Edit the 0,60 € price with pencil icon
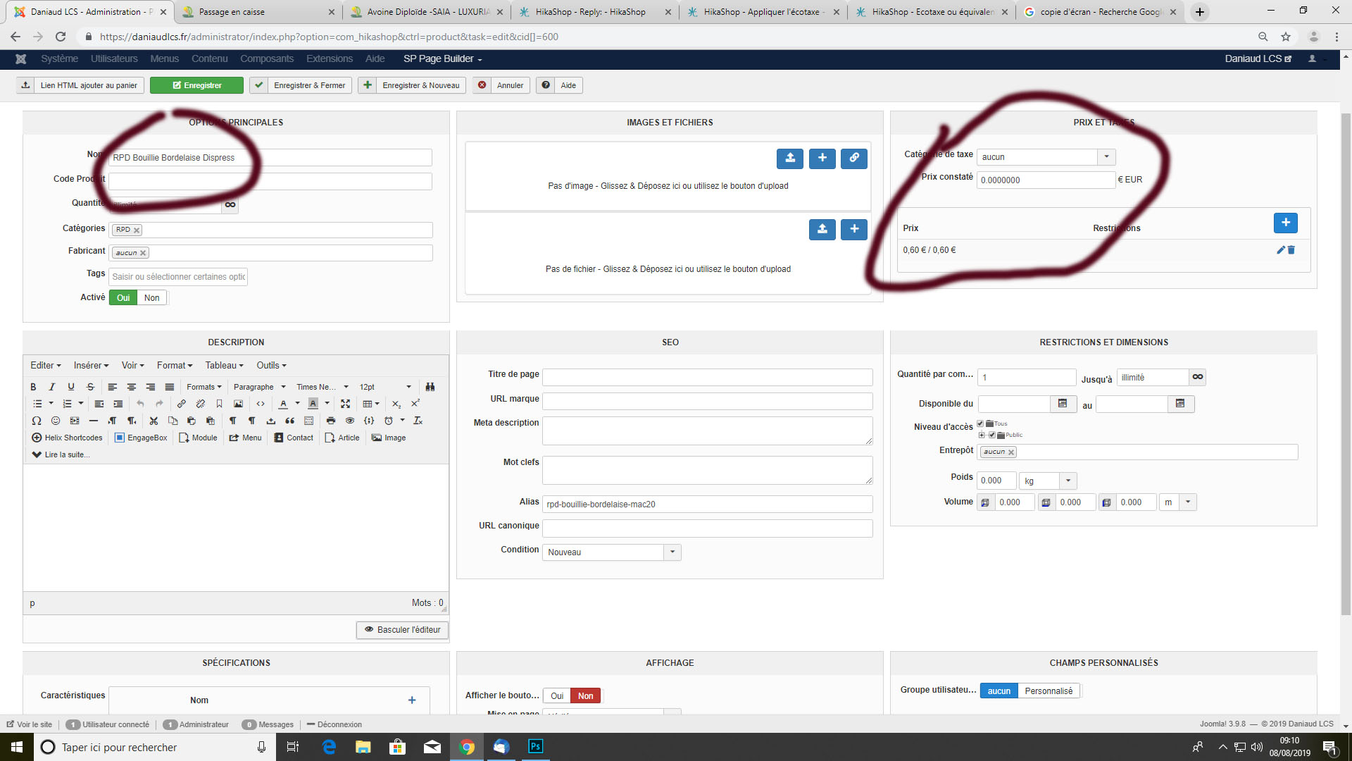Image resolution: width=1352 pixels, height=761 pixels. tap(1281, 250)
